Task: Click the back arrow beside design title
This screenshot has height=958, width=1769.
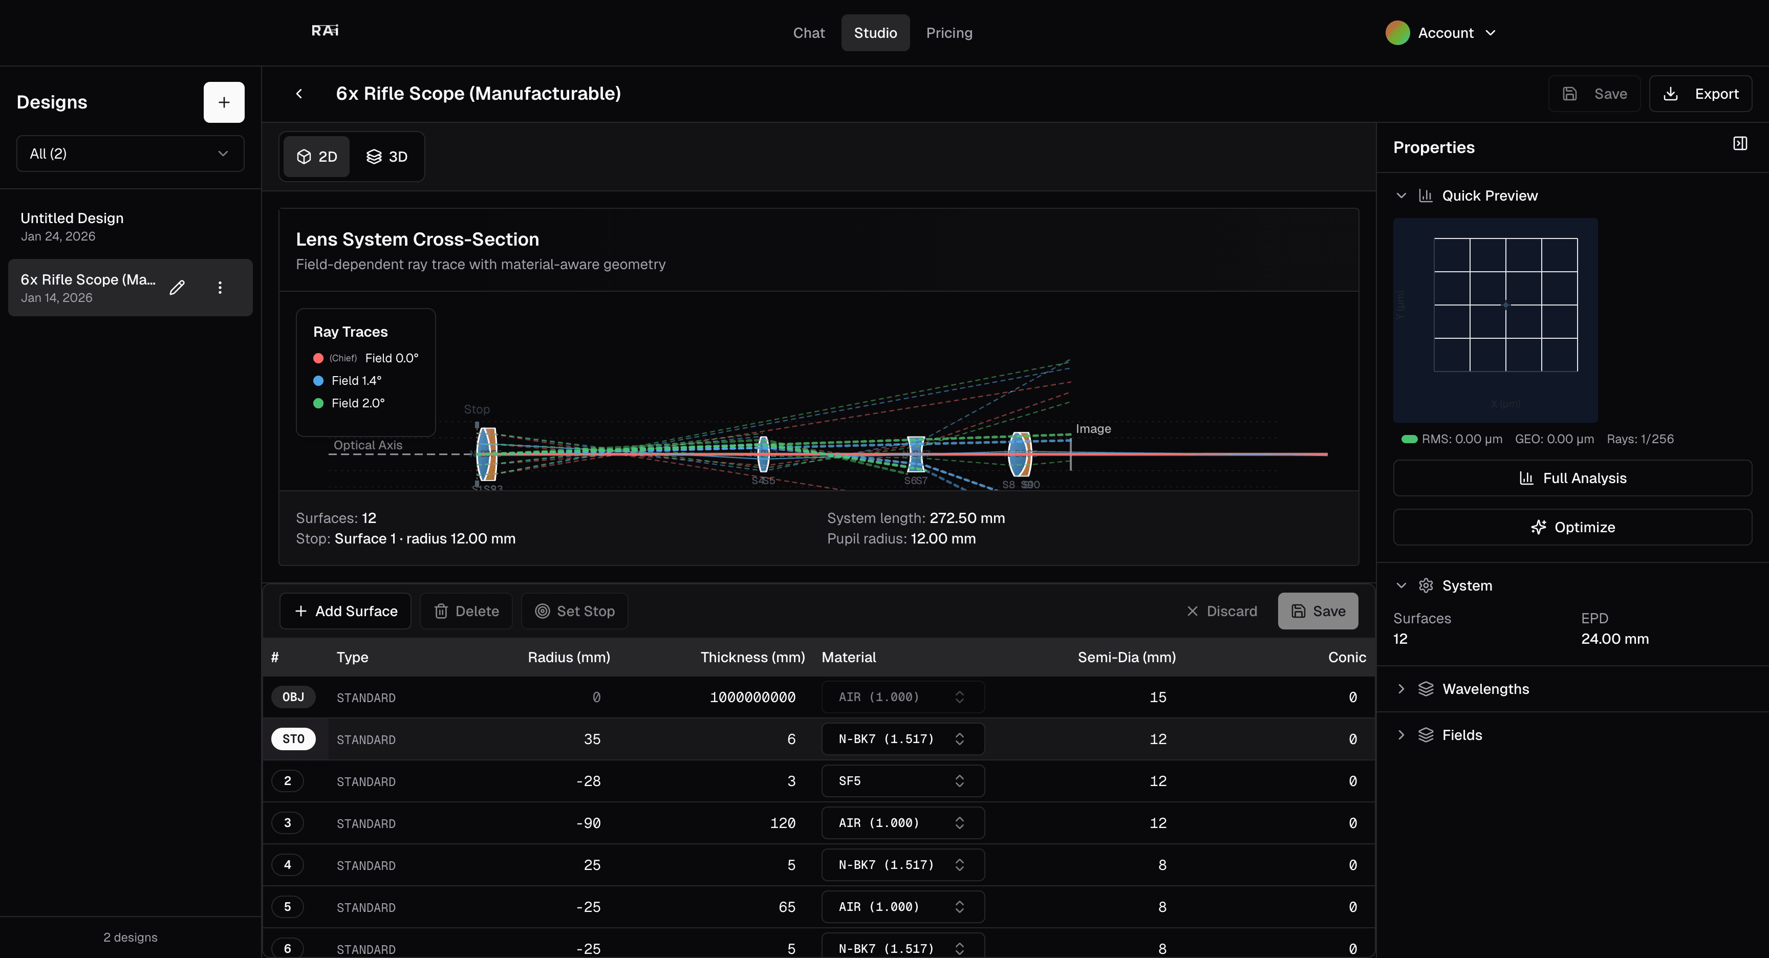Action: [299, 94]
